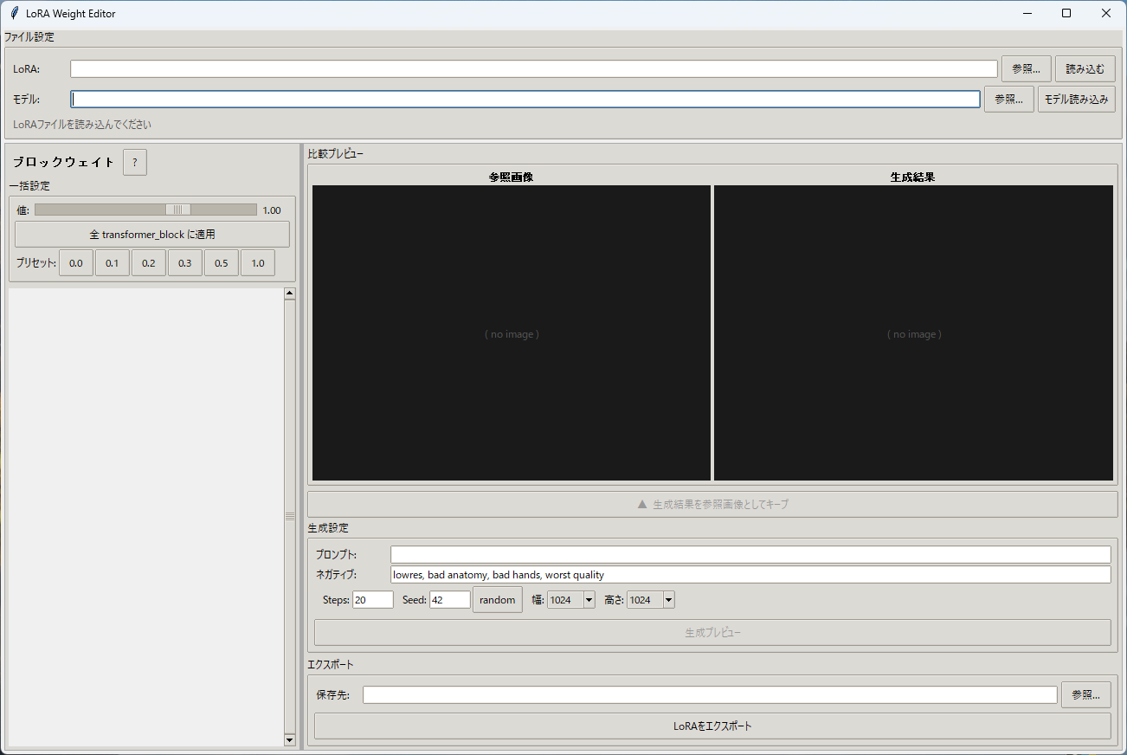Click 参照… next to the LoRA field

click(1026, 68)
